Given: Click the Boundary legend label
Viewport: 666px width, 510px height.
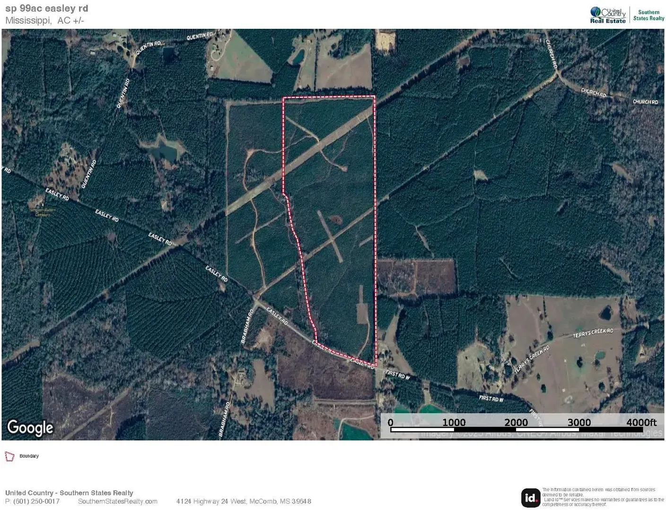Looking at the screenshot, I should click(29, 456).
